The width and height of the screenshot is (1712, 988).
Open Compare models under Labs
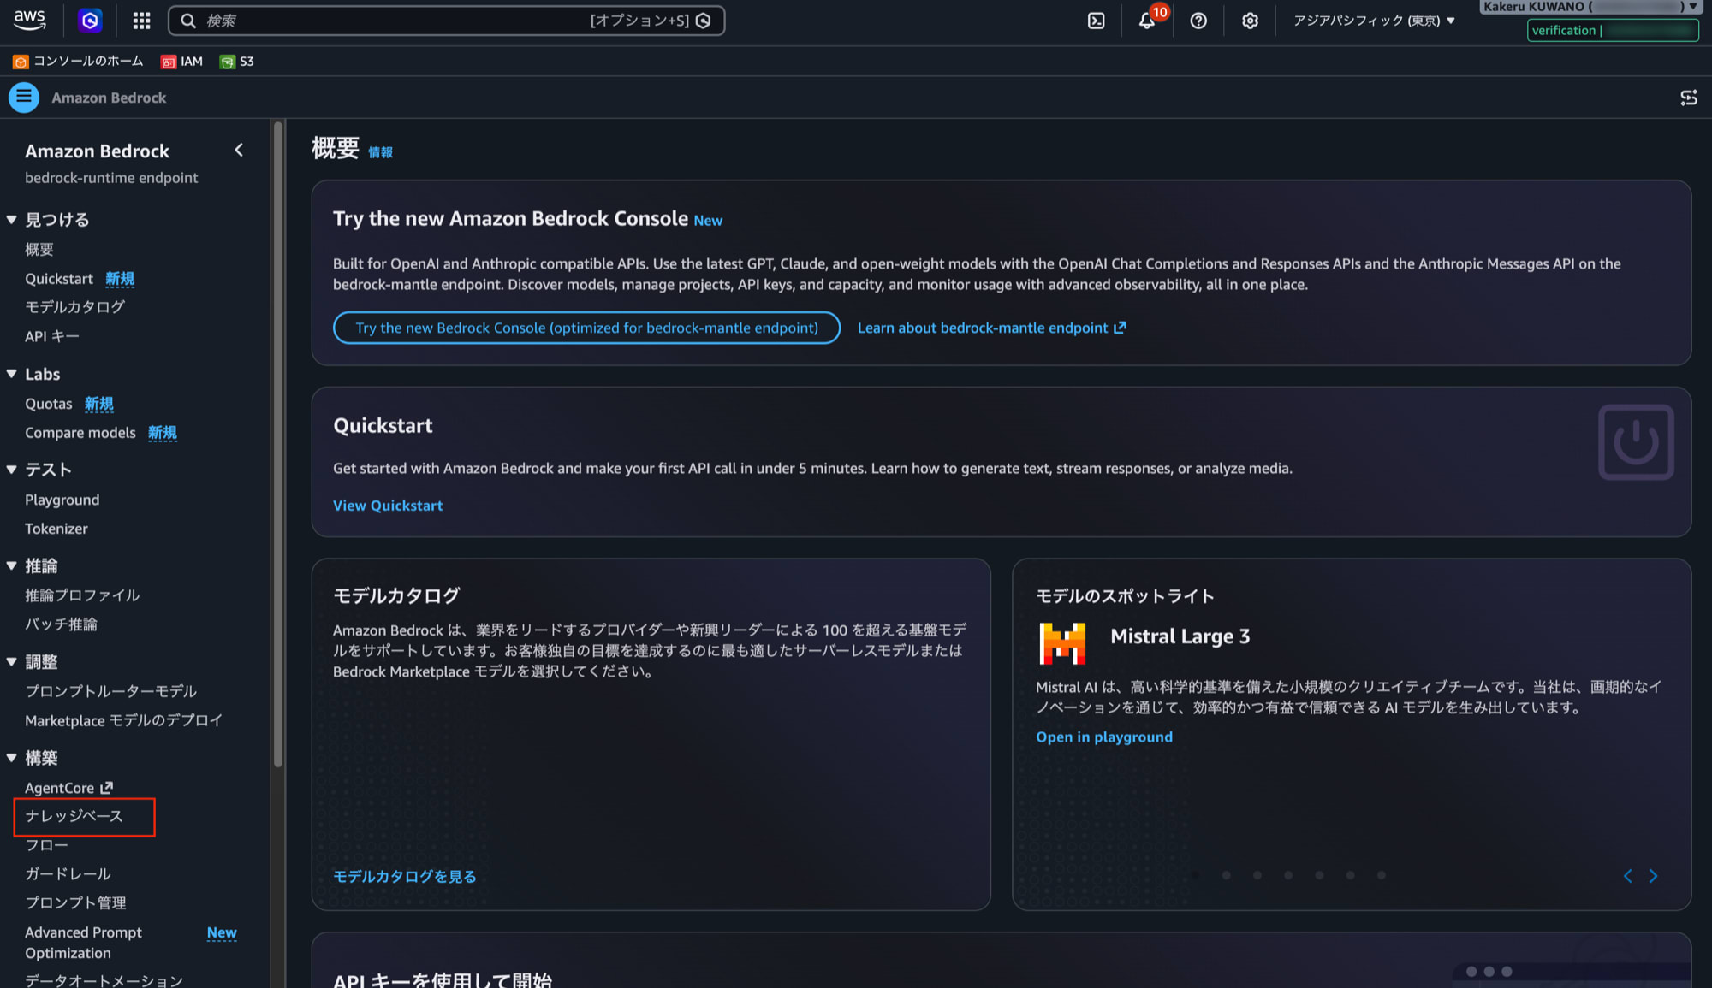point(80,433)
